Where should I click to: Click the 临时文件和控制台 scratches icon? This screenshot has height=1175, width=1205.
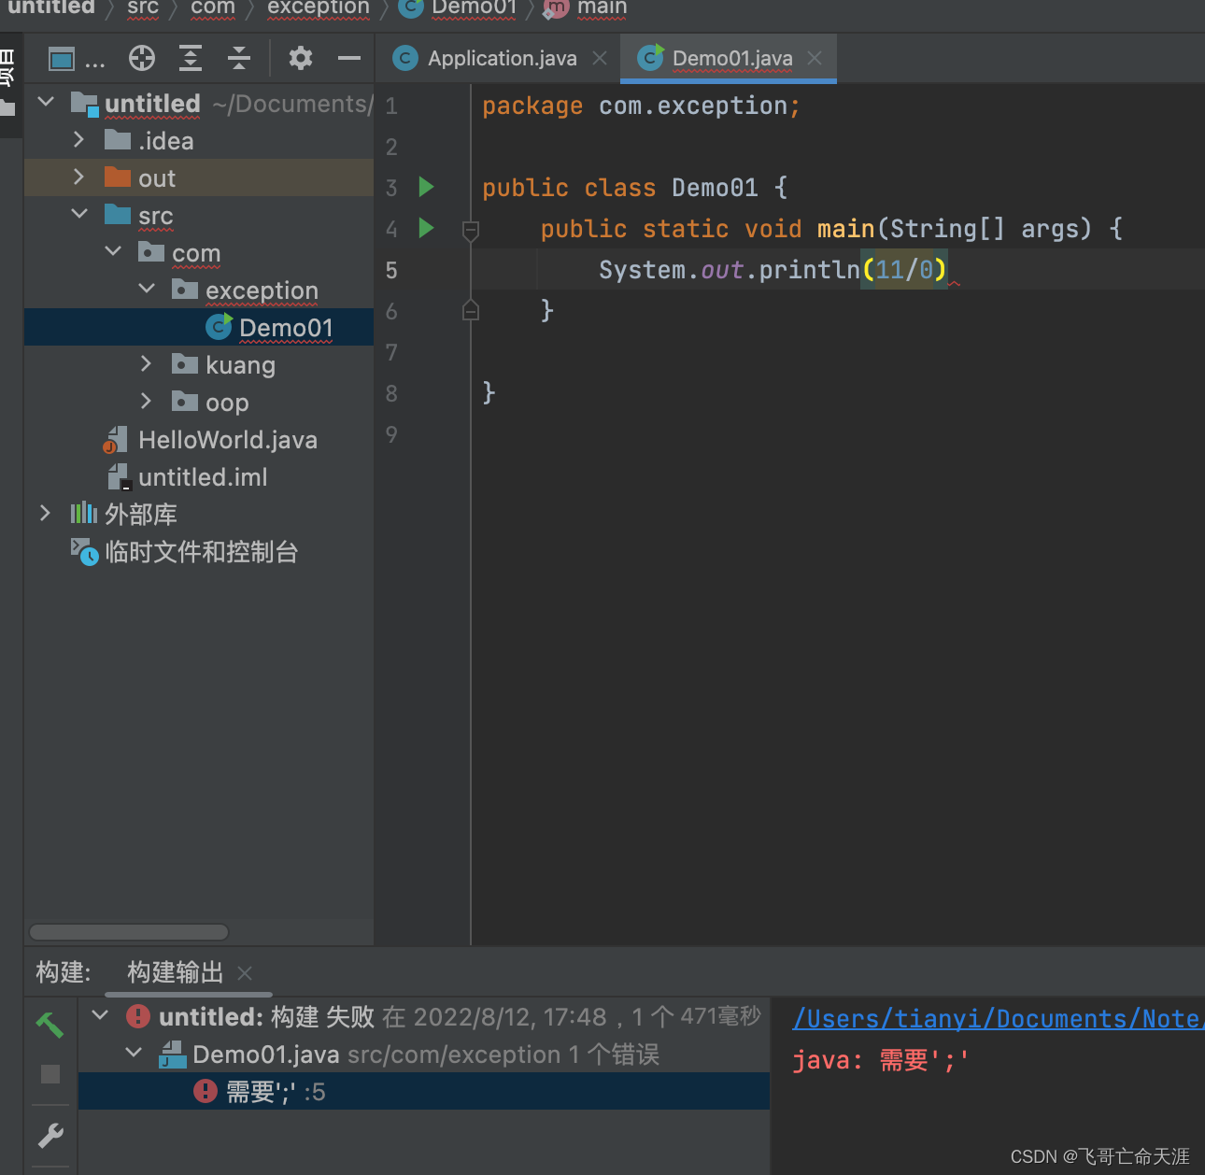[x=84, y=552]
